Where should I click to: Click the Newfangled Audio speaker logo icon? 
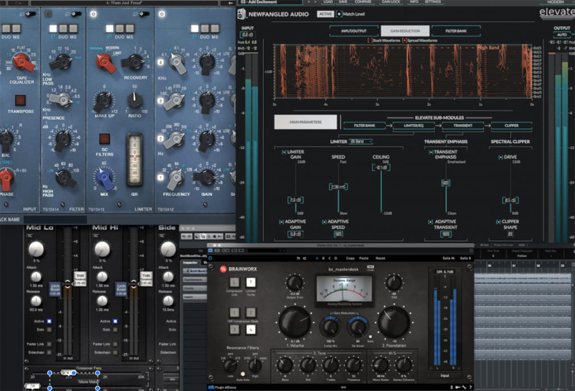[x=240, y=14]
